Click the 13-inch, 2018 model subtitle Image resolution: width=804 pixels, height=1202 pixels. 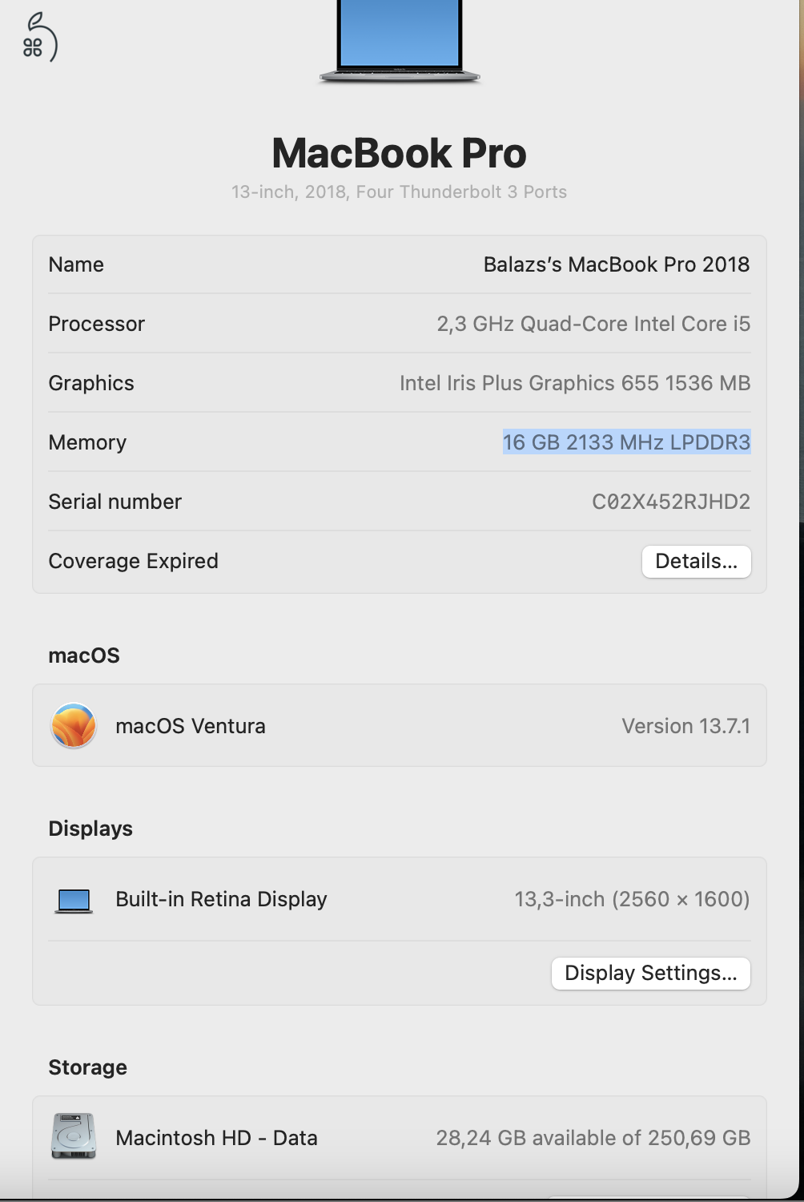click(399, 192)
